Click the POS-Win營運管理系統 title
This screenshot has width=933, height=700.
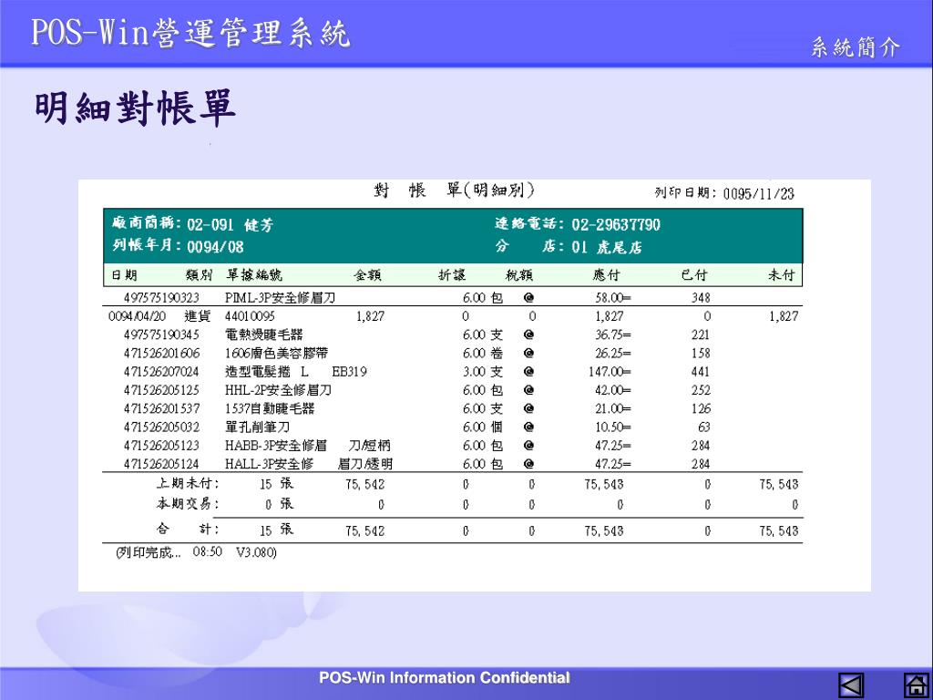click(x=190, y=32)
